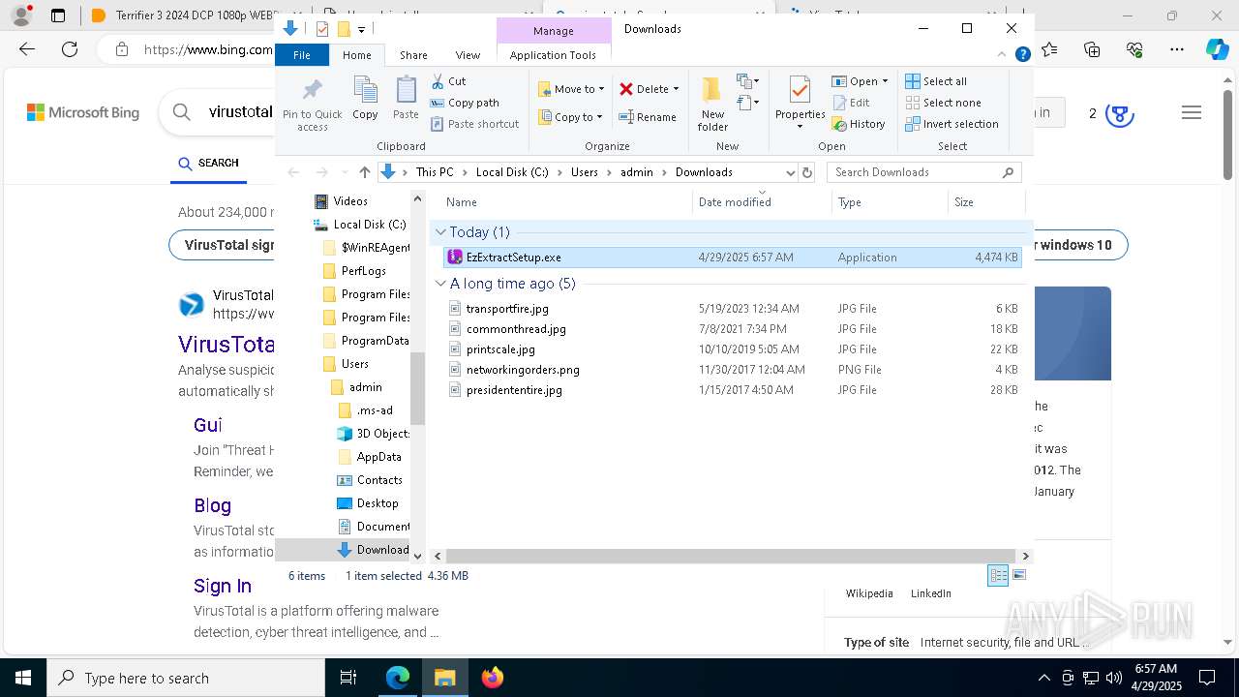Open the File menu
1239x697 pixels.
302,55
